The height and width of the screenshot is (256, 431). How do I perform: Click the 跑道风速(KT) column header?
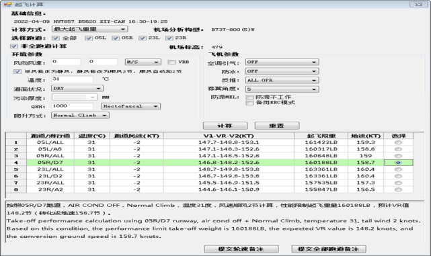coord(136,136)
